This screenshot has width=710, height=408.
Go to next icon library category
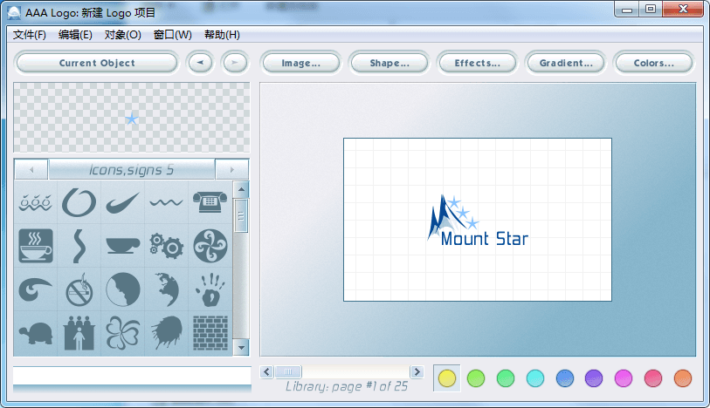coord(231,170)
